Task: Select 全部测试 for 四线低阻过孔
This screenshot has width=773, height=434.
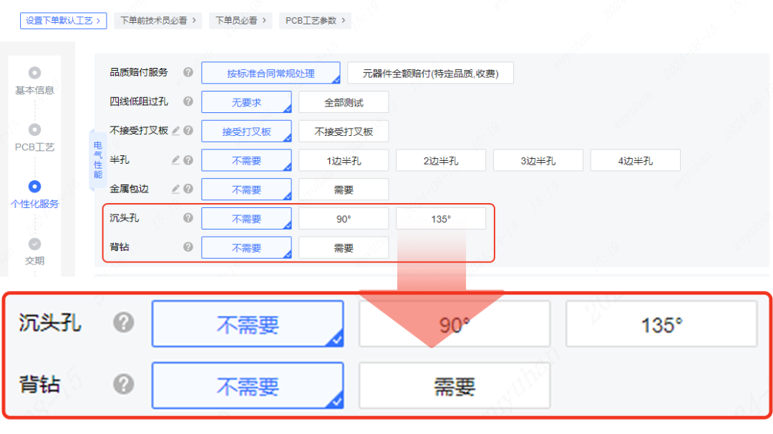Action: coord(344,102)
